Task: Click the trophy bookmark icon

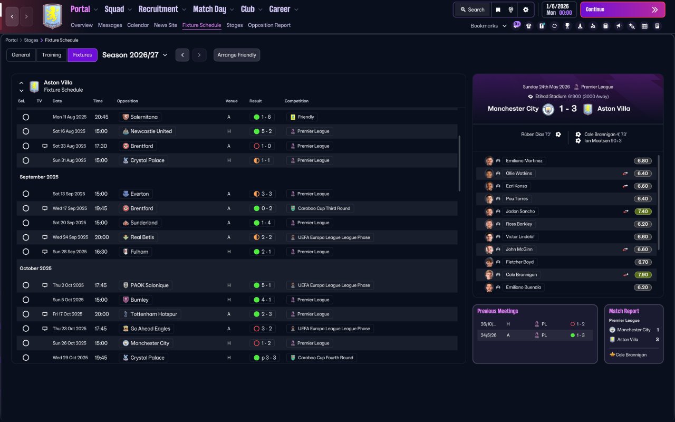Action: coord(567,26)
